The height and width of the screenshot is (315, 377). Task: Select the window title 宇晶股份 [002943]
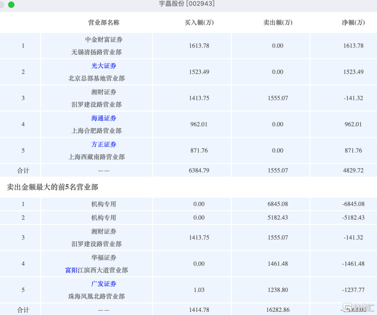pos(187,3)
